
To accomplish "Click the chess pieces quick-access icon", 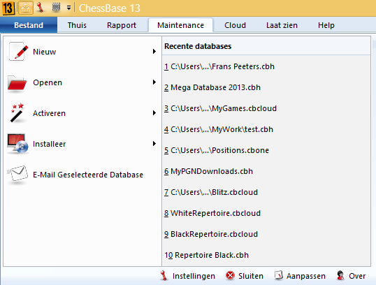I will click(x=26, y=8).
